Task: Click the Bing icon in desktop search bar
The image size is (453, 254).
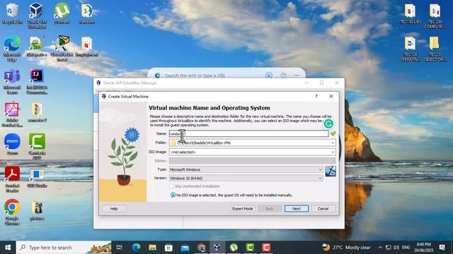Action: pyautogui.click(x=269, y=75)
